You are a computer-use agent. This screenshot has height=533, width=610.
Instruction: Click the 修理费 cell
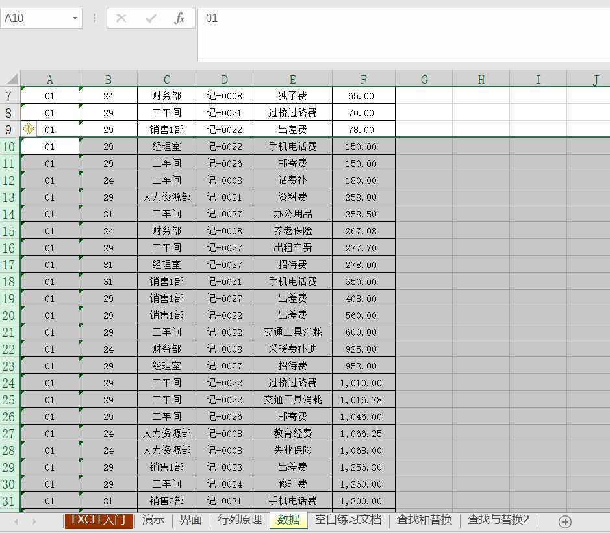[292, 484]
